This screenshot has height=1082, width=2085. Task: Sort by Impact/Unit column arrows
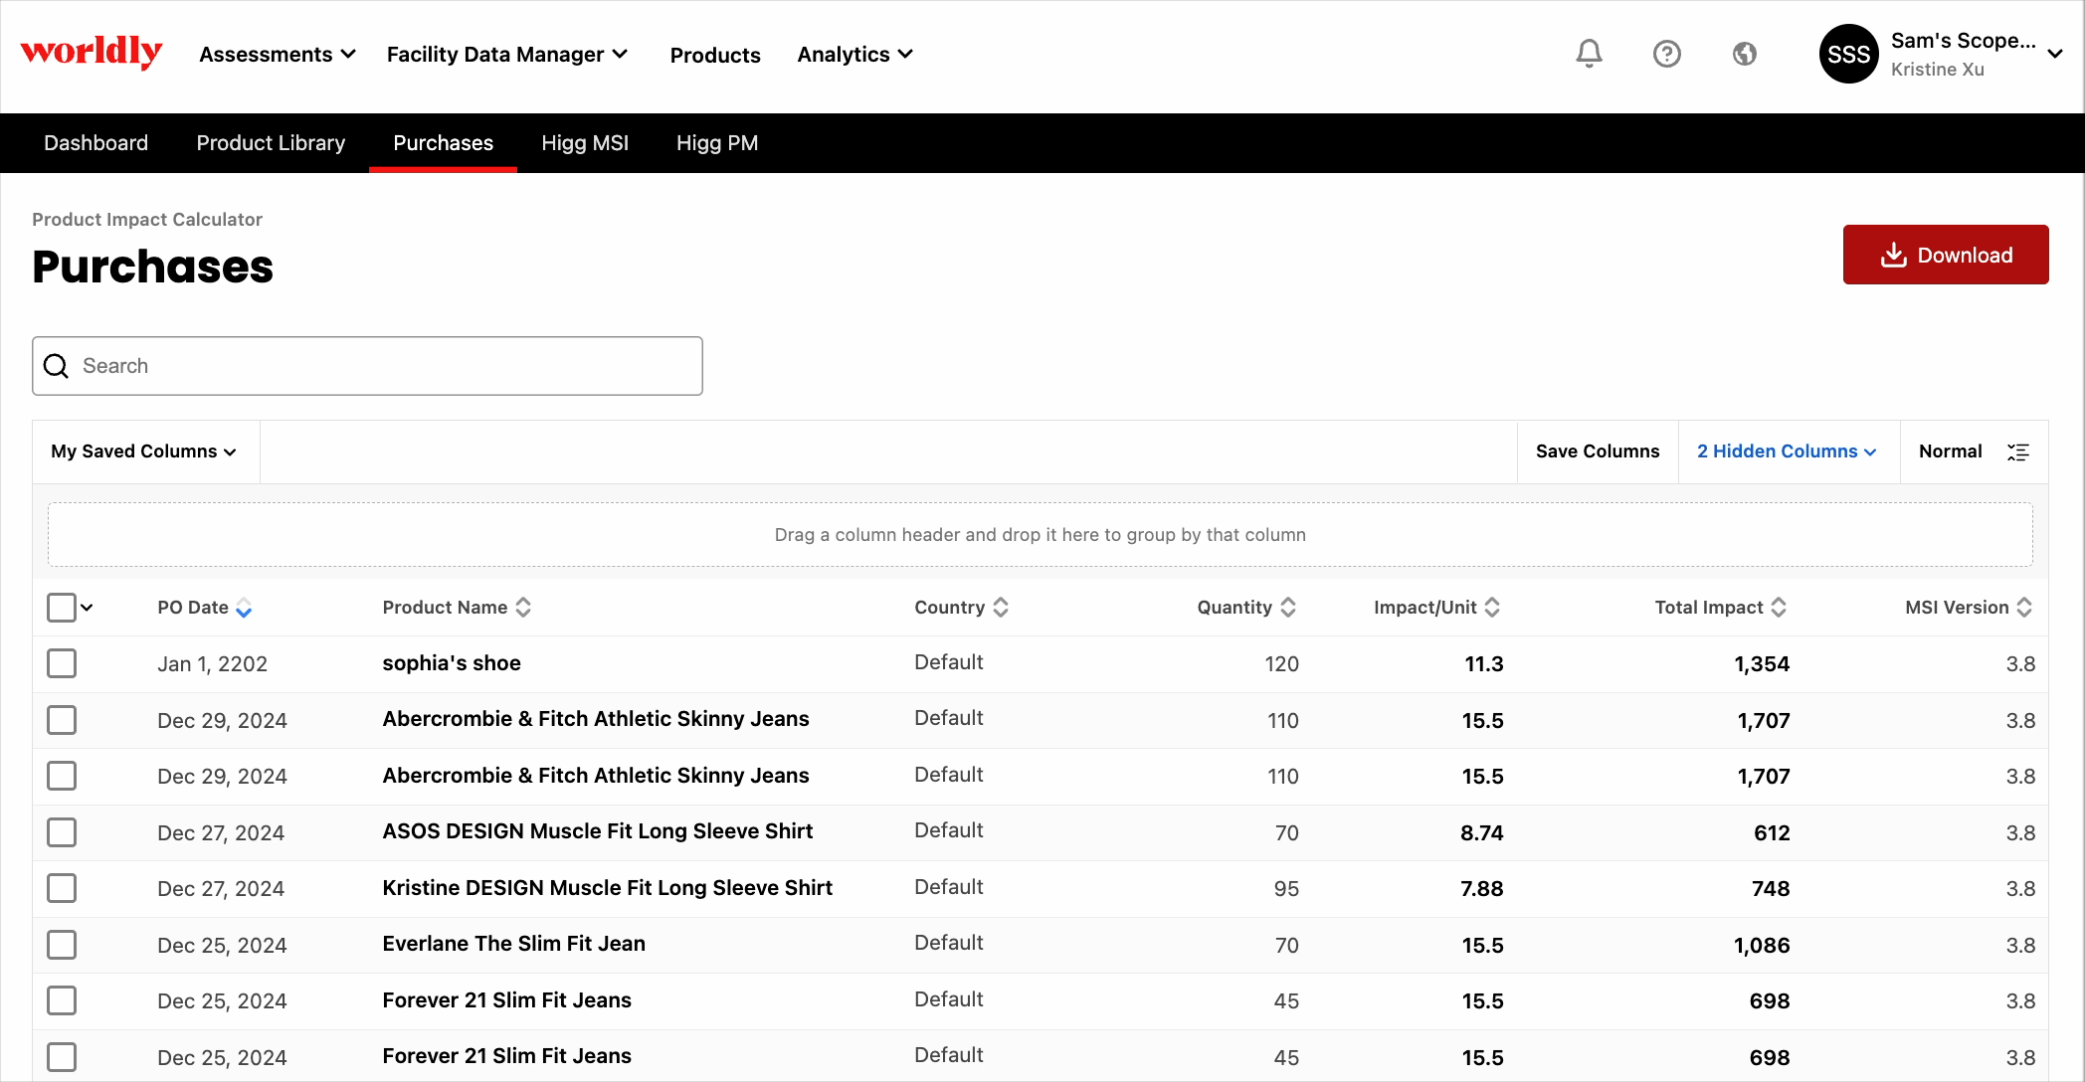1492,608
